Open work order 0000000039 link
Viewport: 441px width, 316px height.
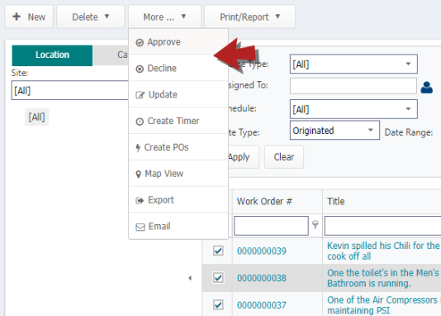262,251
